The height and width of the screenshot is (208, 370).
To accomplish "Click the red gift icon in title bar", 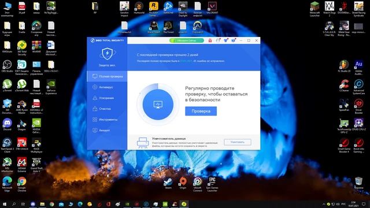I will 210,40.
